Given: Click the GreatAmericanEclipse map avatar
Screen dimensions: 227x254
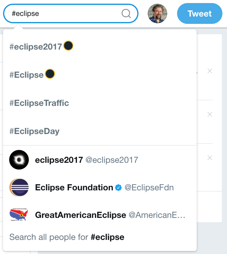Looking at the screenshot, I should coord(19,215).
